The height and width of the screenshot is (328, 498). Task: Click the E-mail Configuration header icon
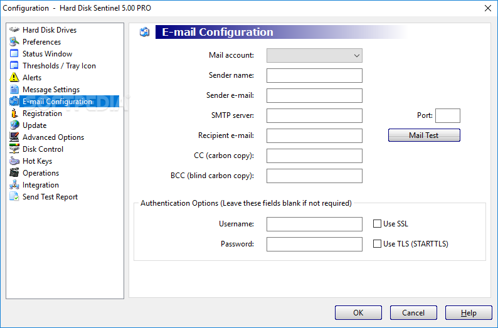[x=144, y=32]
